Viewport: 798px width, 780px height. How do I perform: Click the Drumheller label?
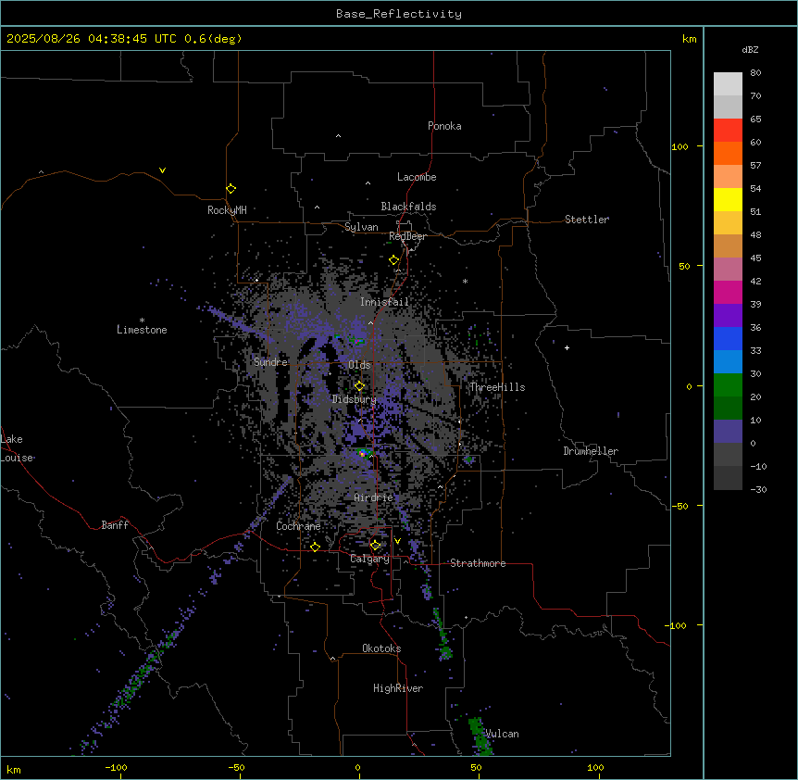[591, 451]
